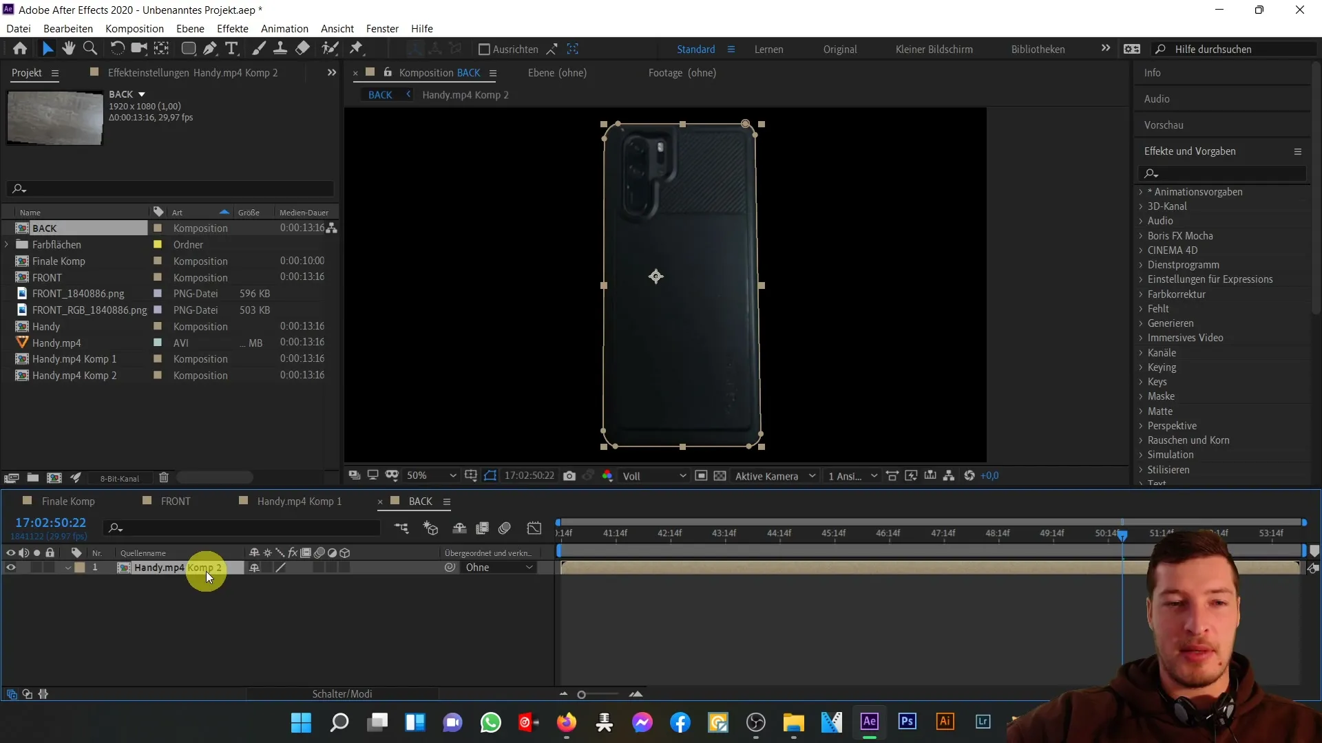Viewport: 1322px width, 743px height.
Task: Click the region of interest icon
Action: [x=701, y=476]
